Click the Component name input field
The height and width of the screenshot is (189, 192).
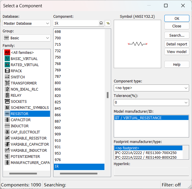click(76, 23)
